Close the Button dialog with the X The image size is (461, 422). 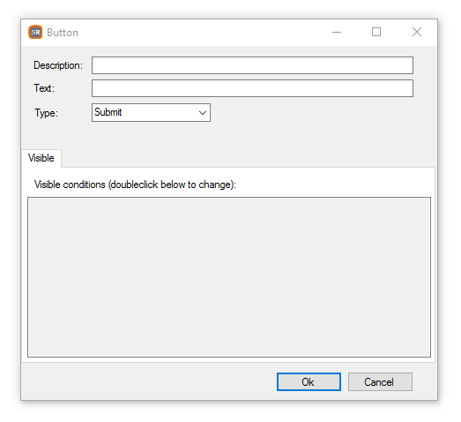tap(417, 32)
